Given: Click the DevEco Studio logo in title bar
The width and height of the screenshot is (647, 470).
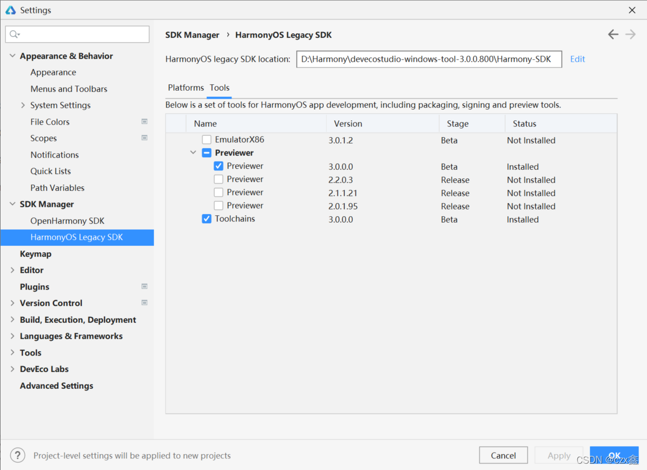Looking at the screenshot, I should click(11, 10).
